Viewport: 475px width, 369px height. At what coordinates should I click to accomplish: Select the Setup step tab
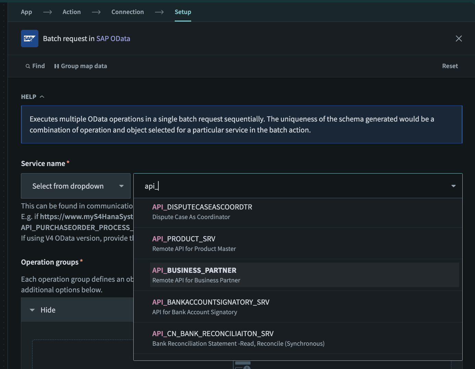tap(183, 12)
